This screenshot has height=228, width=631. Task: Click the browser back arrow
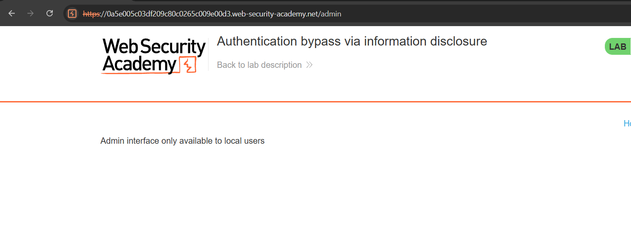[11, 13]
